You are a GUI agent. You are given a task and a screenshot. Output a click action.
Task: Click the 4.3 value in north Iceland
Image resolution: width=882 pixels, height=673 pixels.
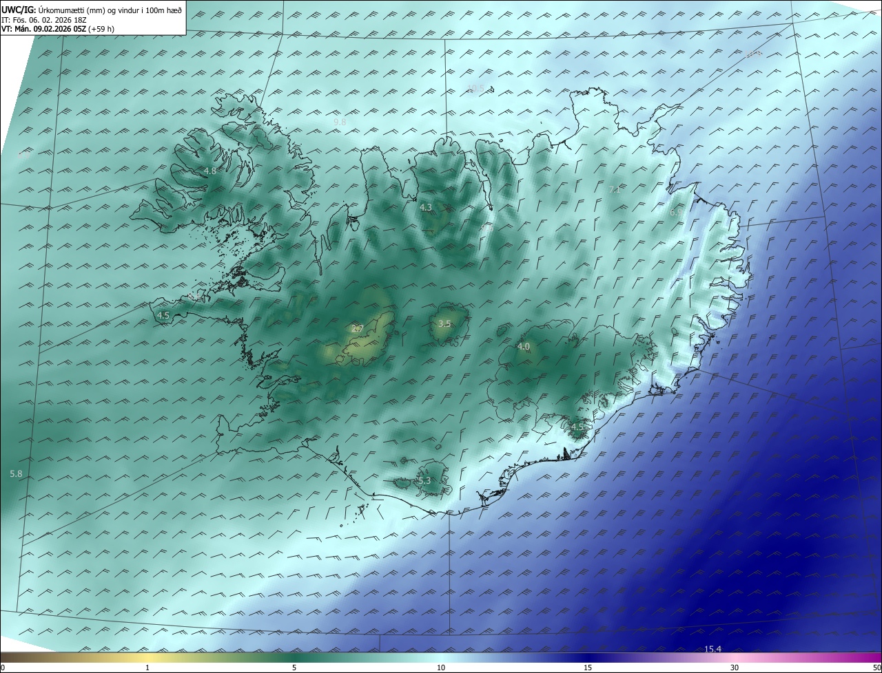click(426, 207)
